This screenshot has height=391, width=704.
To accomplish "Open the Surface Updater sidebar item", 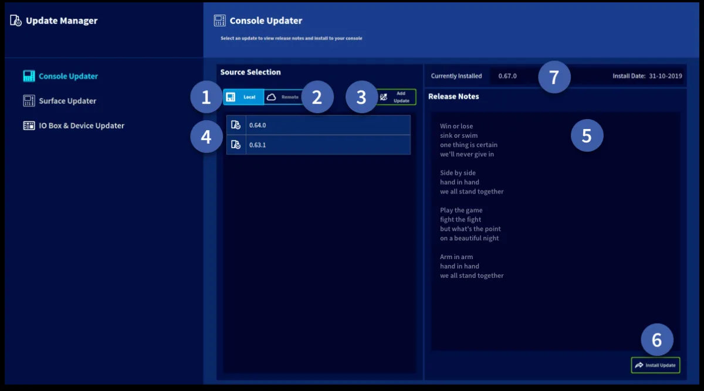I will (59, 101).
